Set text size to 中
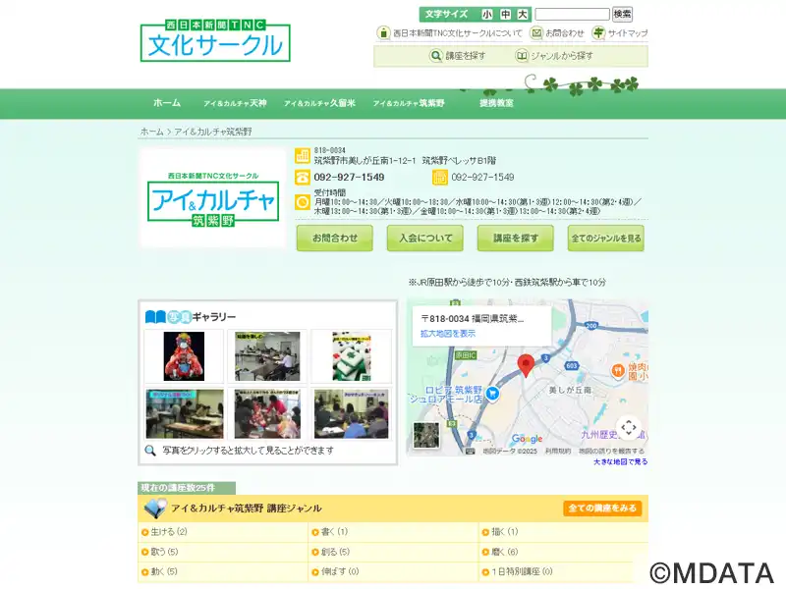This screenshot has width=786, height=589. coord(505,15)
